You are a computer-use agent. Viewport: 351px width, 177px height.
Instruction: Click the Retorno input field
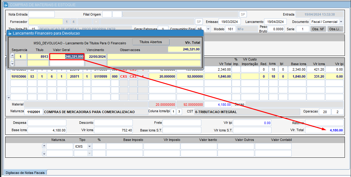pos(324,123)
